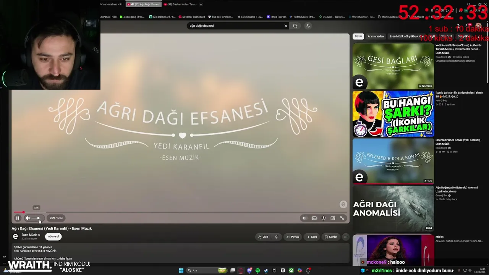The width and height of the screenshot is (489, 275).
Task: Pause the YouTube video
Action: point(18,218)
